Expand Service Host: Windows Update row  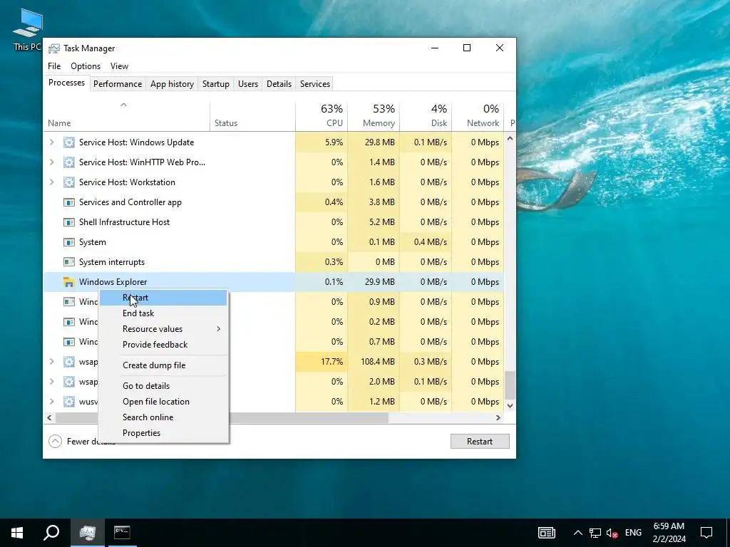51,142
